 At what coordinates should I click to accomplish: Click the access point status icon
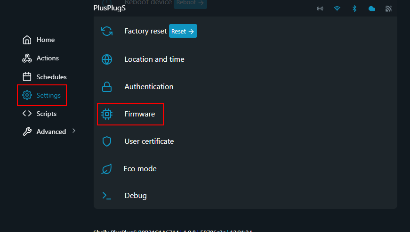pyautogui.click(x=320, y=8)
